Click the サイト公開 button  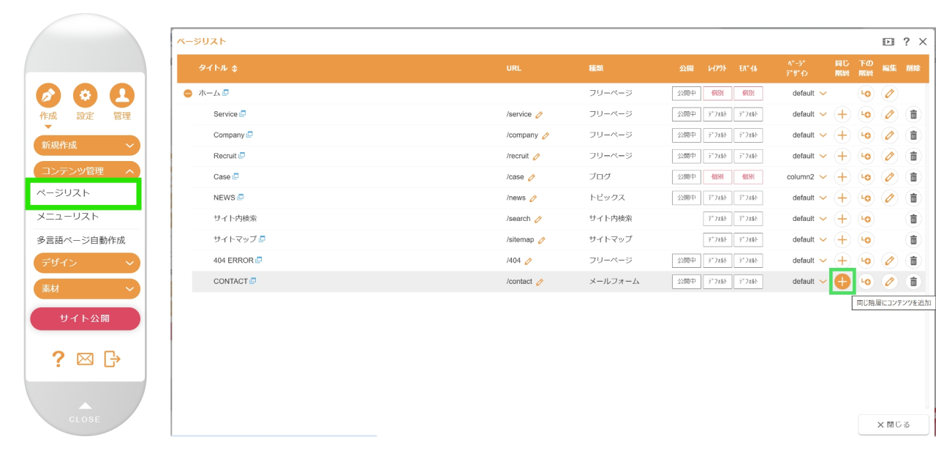pos(85,318)
